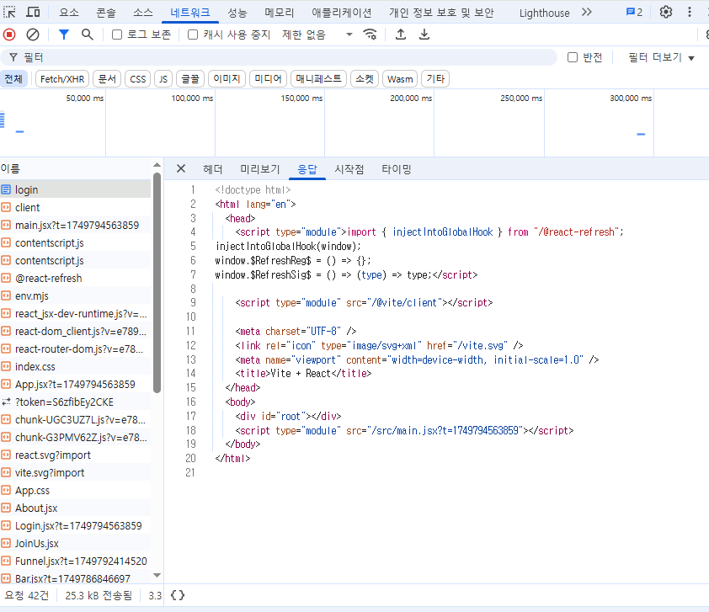This screenshot has height=612, width=709.
Task: Toggle the 반전 checkbox
Action: (x=573, y=57)
